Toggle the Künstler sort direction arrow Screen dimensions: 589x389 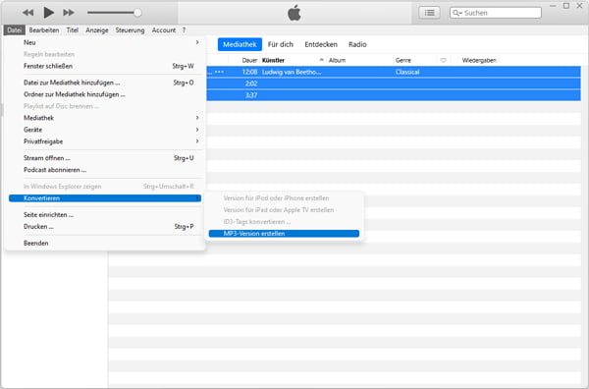pyautogui.click(x=322, y=60)
